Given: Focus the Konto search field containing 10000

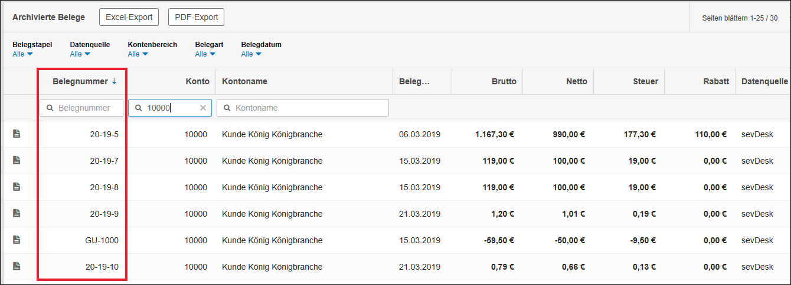Looking at the screenshot, I should 170,108.
